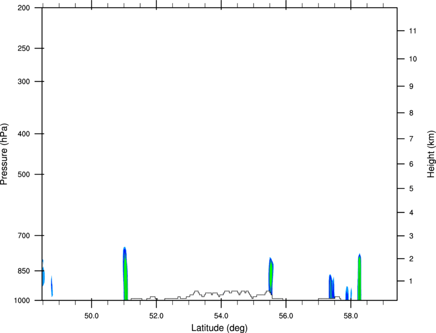Viewport: 436px width, 333px height.
Task: Click the 52.0 latitude tick label
Action: coord(156,316)
